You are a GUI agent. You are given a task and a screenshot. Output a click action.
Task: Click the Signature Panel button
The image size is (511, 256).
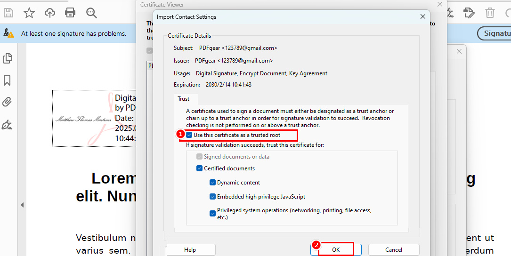(495, 33)
